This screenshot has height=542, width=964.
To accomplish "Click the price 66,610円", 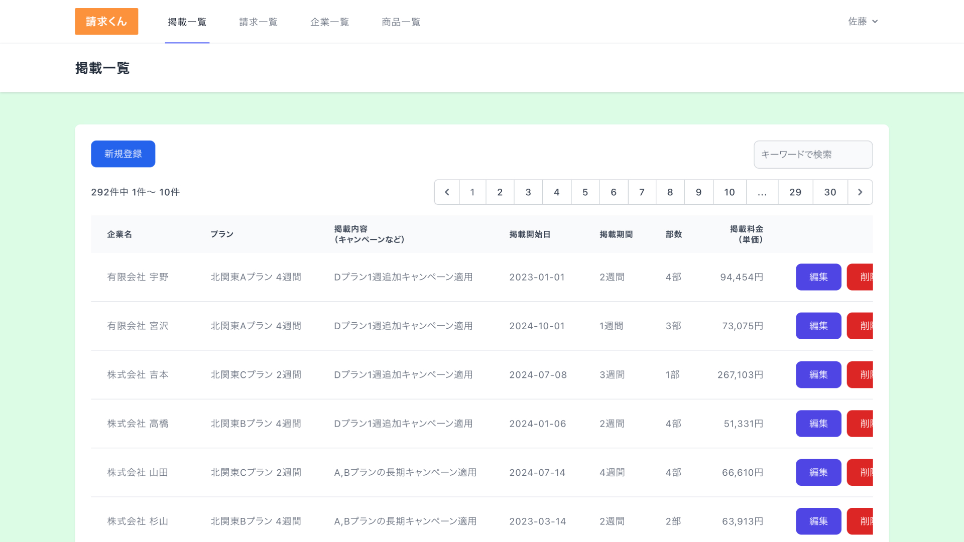I will coord(743,472).
